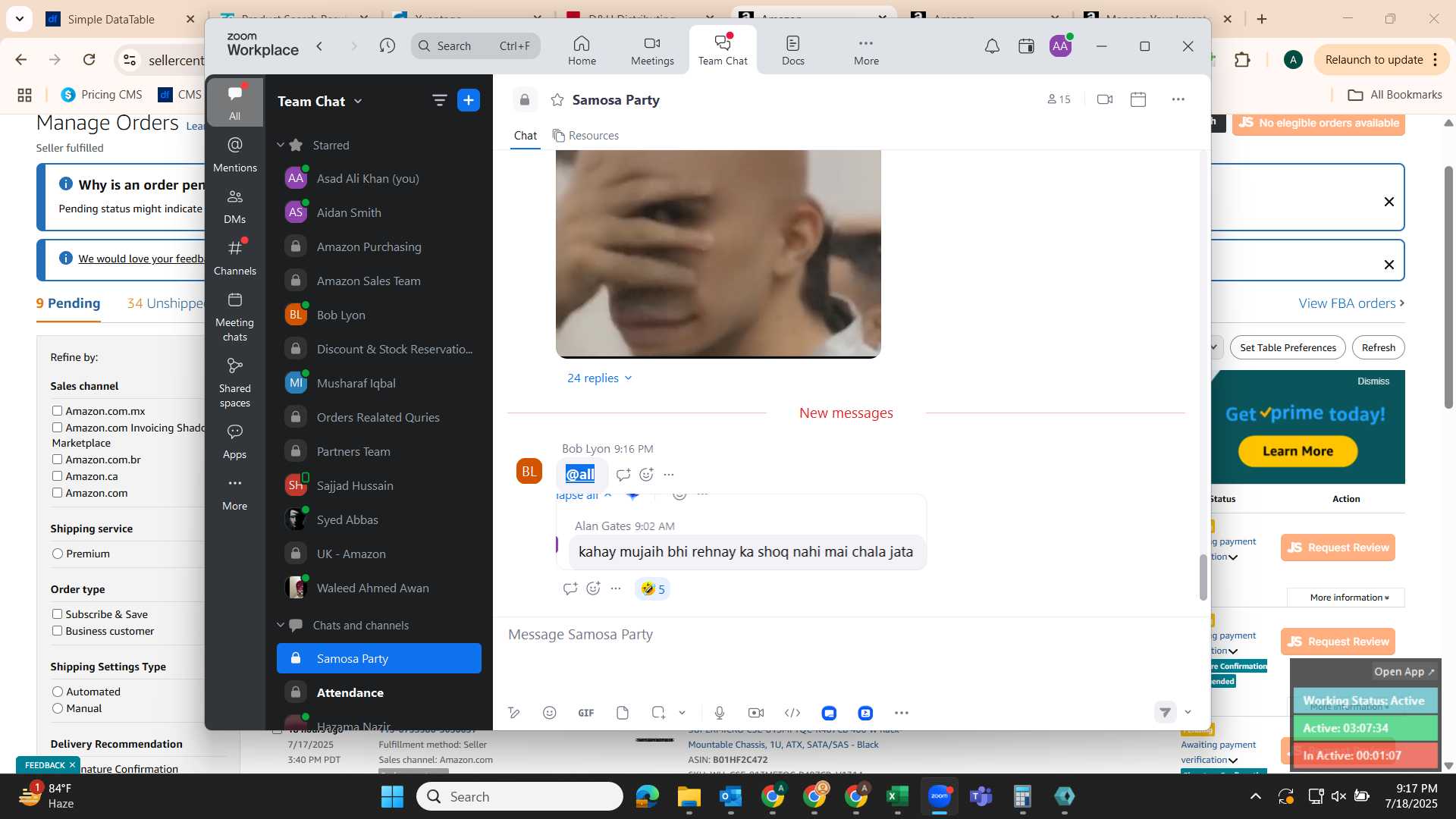Open the Team Chat title dropdown
Image resolution: width=1456 pixels, height=819 pixels.
(x=358, y=101)
